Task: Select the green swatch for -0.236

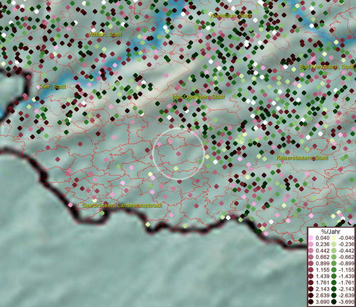Action: [334, 244]
